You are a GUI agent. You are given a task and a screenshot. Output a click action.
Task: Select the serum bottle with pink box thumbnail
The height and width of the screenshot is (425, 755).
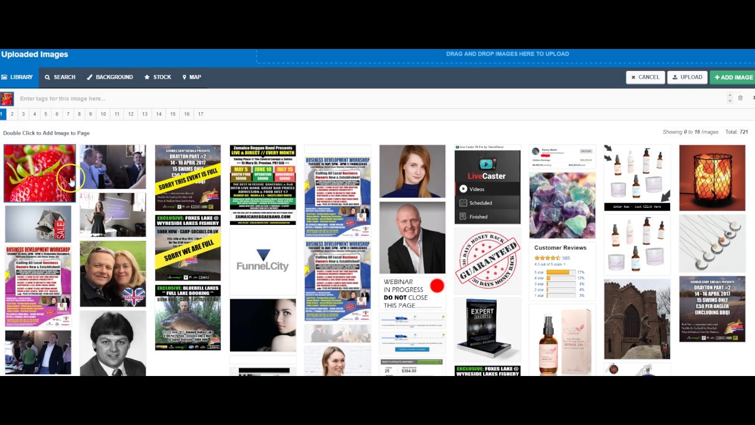pyautogui.click(x=562, y=340)
